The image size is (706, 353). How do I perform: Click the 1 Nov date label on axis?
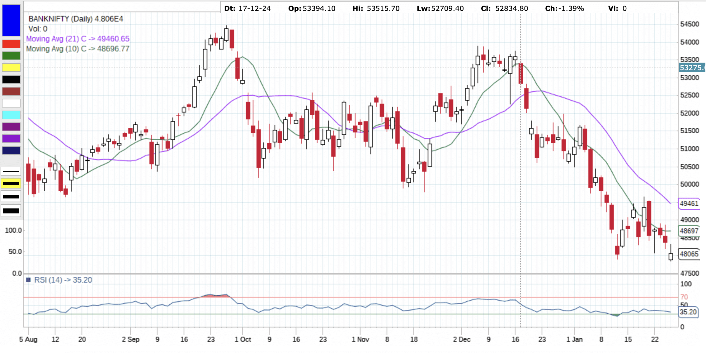pos(360,339)
